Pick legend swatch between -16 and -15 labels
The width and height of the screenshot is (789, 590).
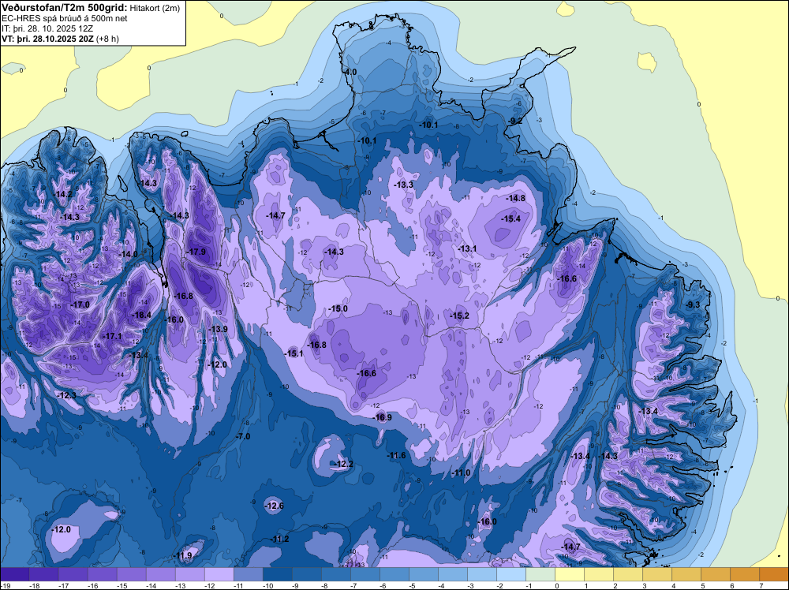tap(102, 574)
